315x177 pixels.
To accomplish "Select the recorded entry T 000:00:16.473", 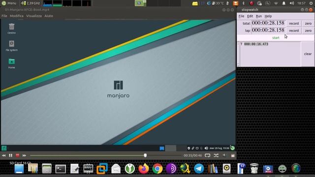I will [x=254, y=44].
